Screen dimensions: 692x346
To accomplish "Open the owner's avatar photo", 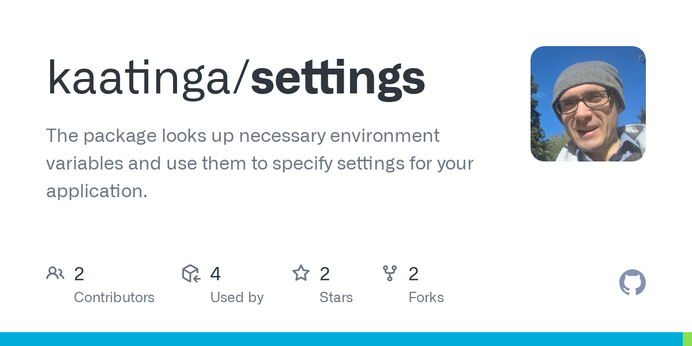I will click(x=588, y=104).
